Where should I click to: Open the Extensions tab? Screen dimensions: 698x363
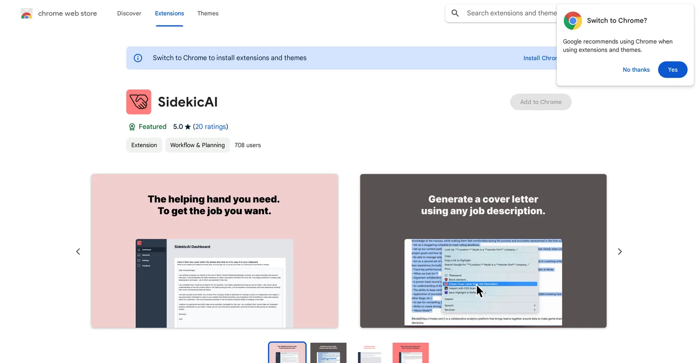point(170,13)
